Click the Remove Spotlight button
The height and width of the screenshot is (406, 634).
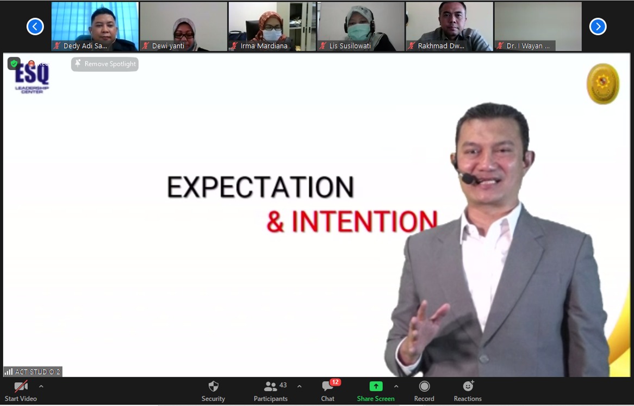pyautogui.click(x=105, y=64)
